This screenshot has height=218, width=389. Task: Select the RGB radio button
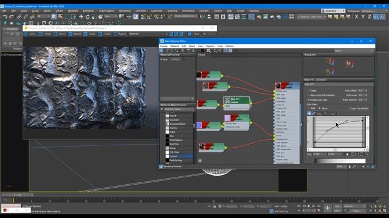309,108
